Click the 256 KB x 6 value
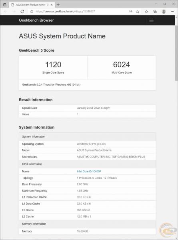 (84, 210)
